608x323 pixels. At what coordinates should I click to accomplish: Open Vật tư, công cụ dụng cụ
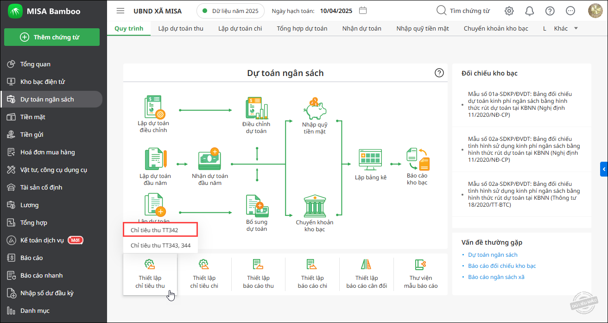coord(52,170)
